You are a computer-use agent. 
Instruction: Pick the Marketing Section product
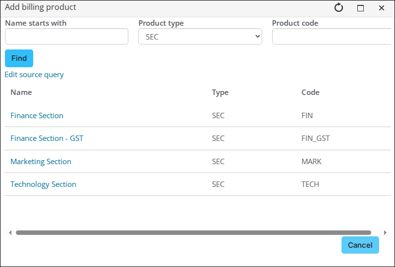pos(41,162)
